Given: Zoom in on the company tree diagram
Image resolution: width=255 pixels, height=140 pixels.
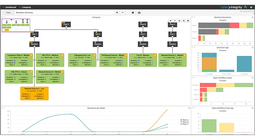Looking at the screenshot, I should pos(171,21).
